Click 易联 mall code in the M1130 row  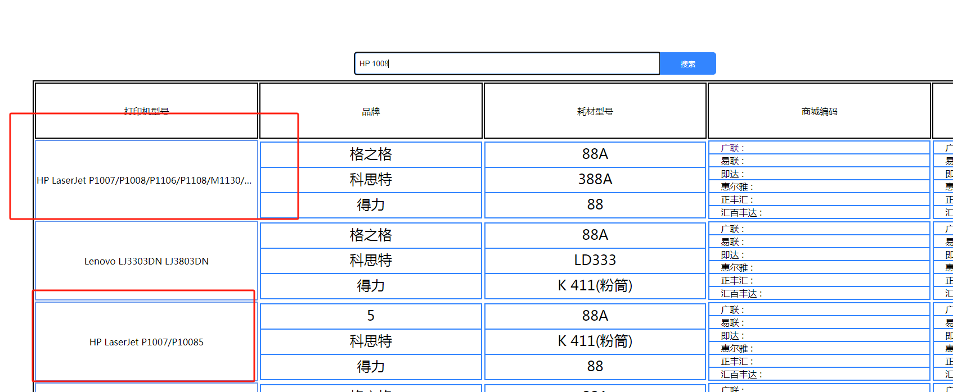pyautogui.click(x=819, y=161)
